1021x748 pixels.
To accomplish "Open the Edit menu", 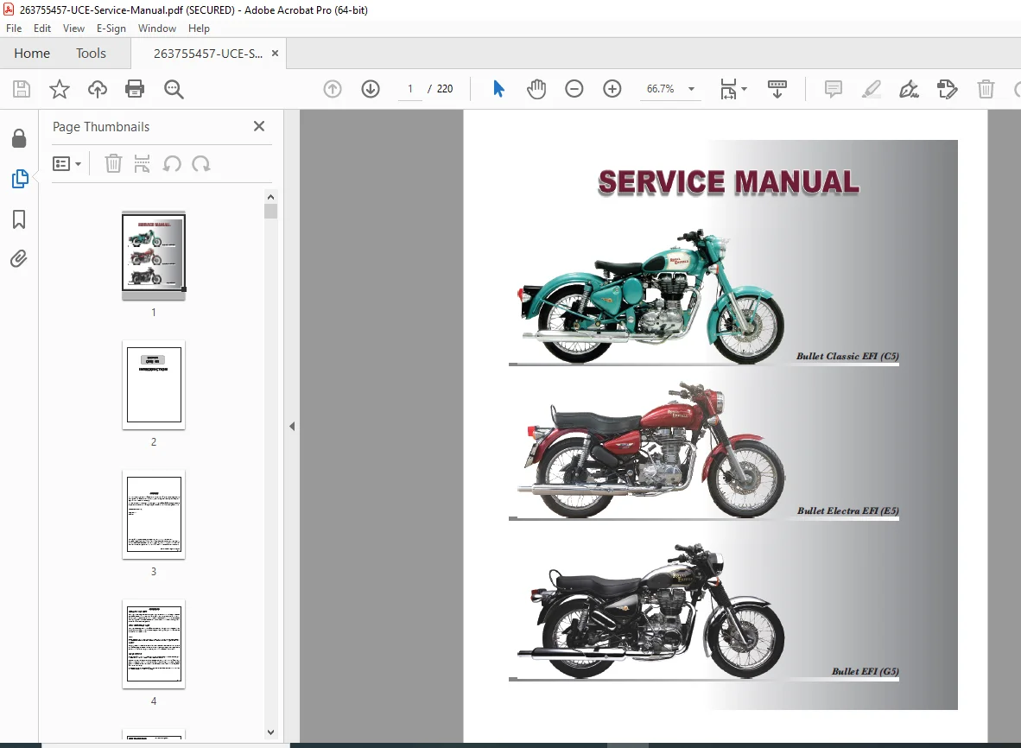I will pyautogui.click(x=42, y=29).
